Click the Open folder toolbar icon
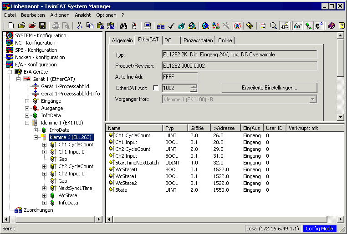 pos(21,26)
